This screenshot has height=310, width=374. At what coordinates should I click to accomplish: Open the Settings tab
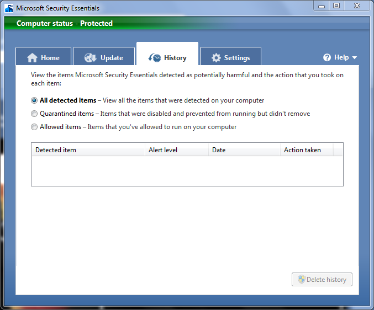point(231,56)
